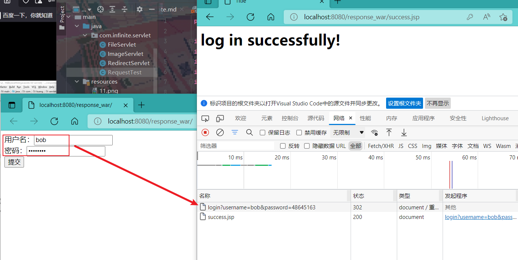
Task: Click the 用户名 text field containing bob
Action: tap(73, 140)
